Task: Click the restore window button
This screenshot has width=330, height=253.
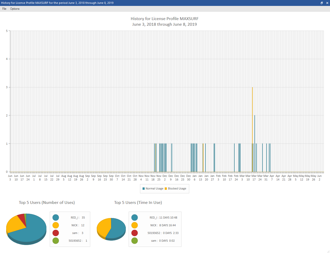Action: point(322,3)
